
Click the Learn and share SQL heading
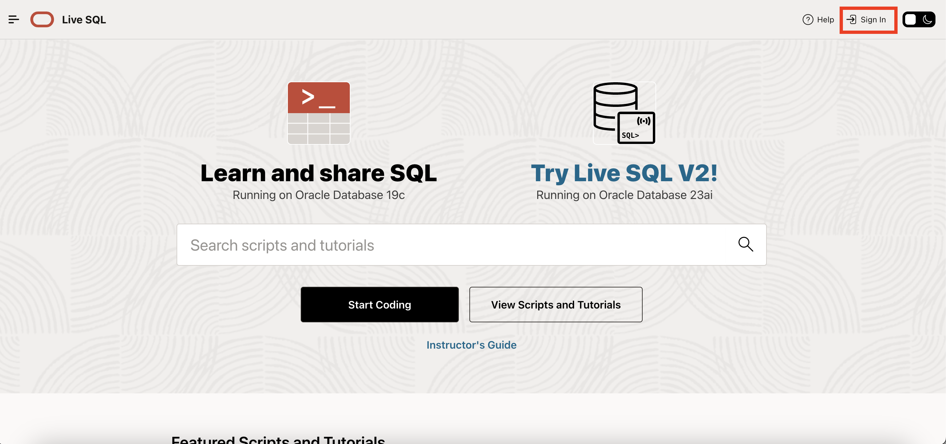[x=319, y=173]
